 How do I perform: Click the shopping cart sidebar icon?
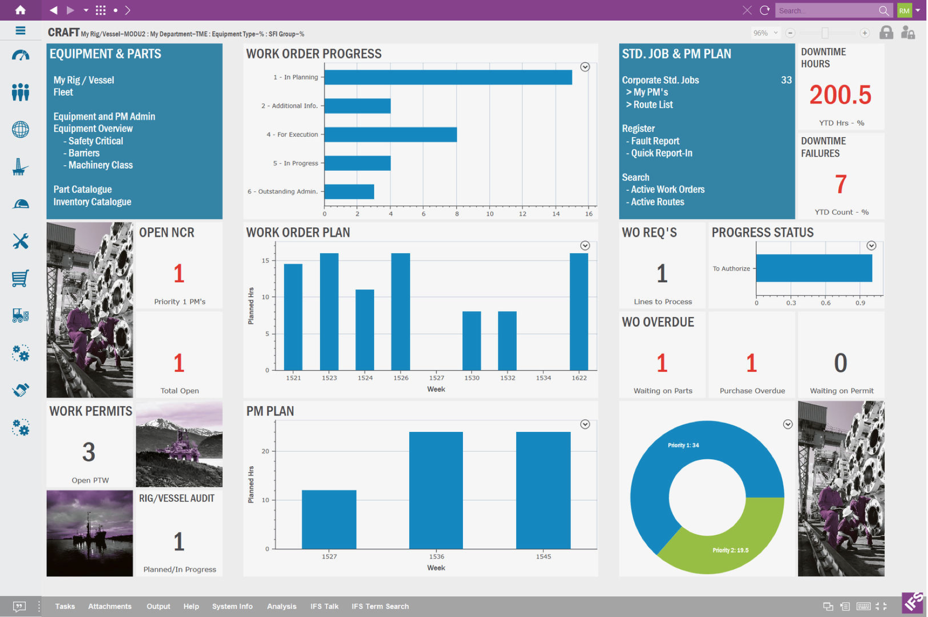20,278
